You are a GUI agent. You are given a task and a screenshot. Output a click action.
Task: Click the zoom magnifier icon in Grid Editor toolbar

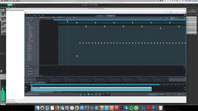click(x=174, y=18)
